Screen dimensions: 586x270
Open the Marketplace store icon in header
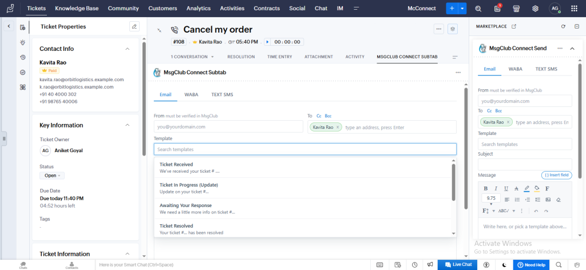pos(516,9)
